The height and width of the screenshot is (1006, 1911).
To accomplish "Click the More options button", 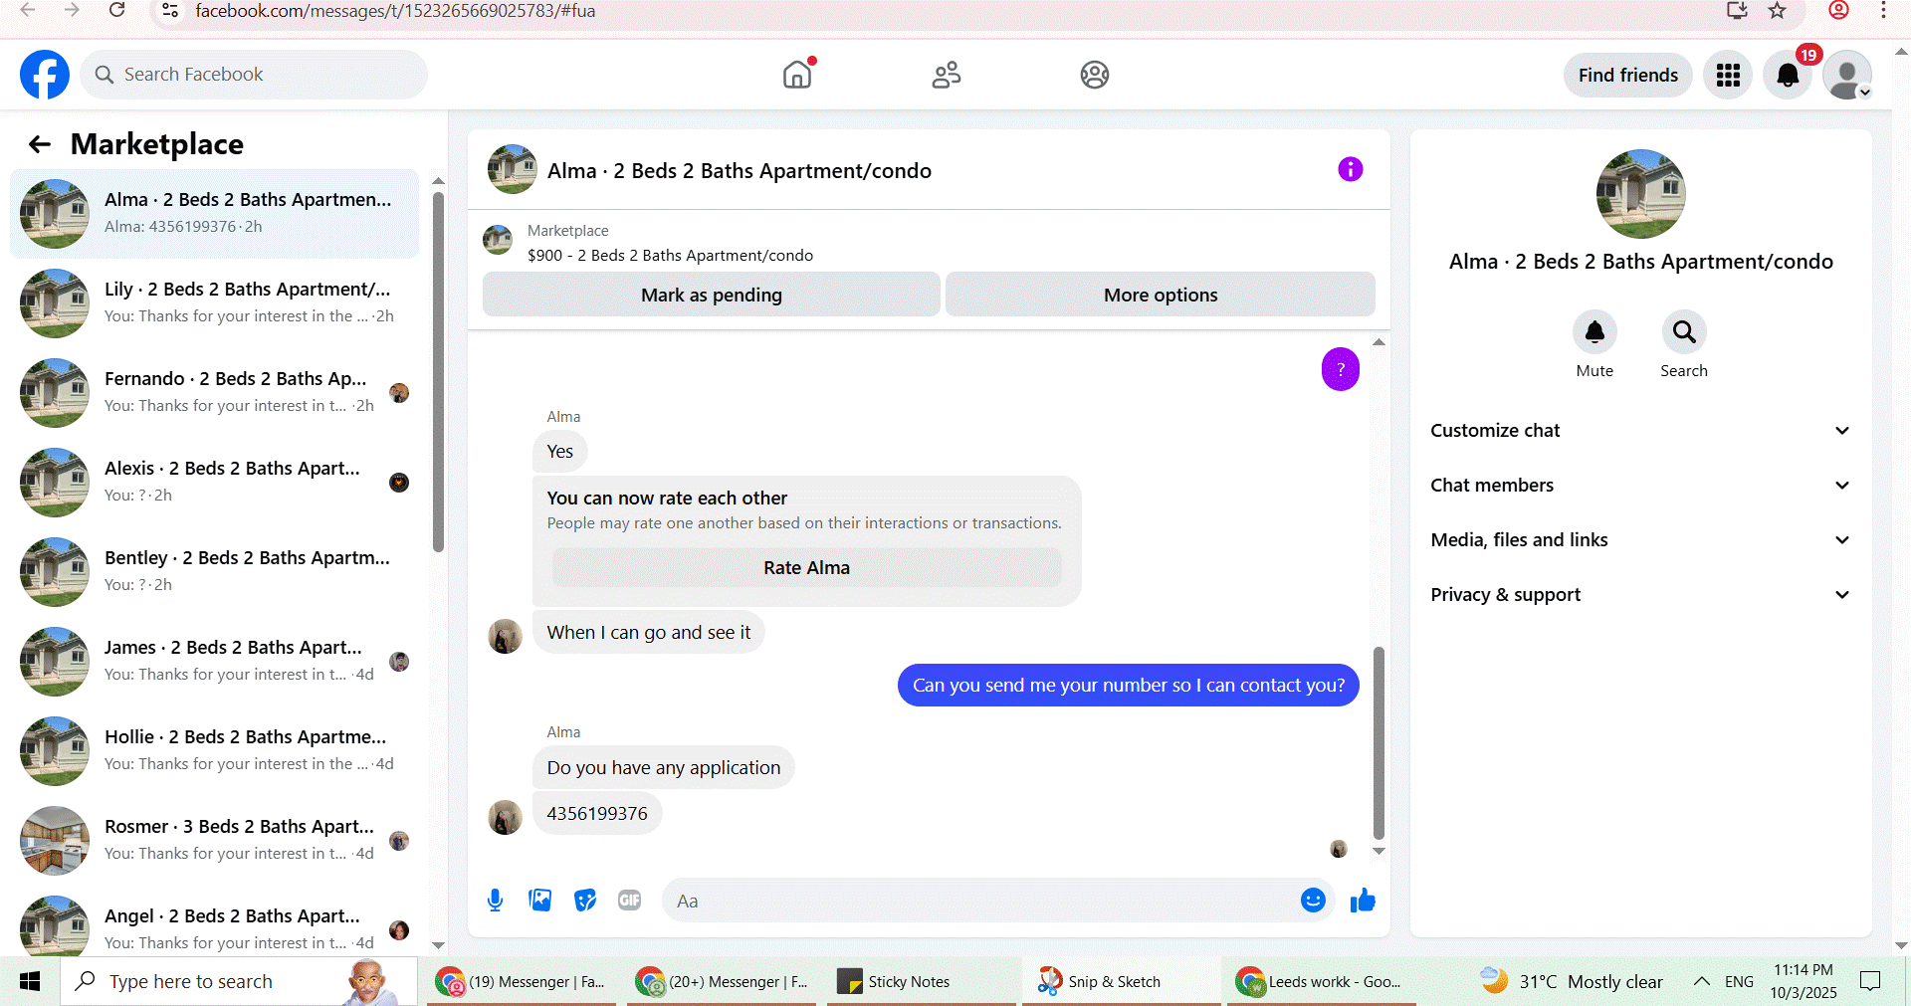I will click(x=1161, y=295).
